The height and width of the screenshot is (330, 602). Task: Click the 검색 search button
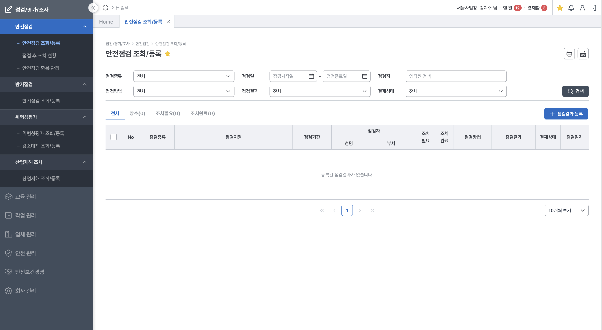click(x=575, y=91)
